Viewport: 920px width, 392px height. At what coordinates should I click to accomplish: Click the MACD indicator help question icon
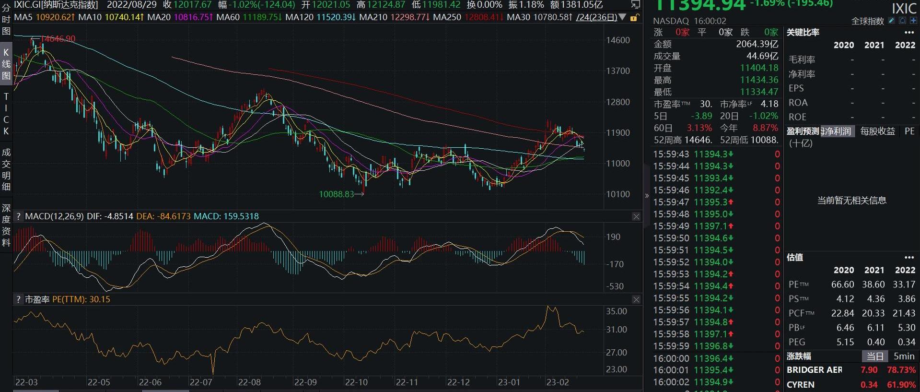coord(18,216)
